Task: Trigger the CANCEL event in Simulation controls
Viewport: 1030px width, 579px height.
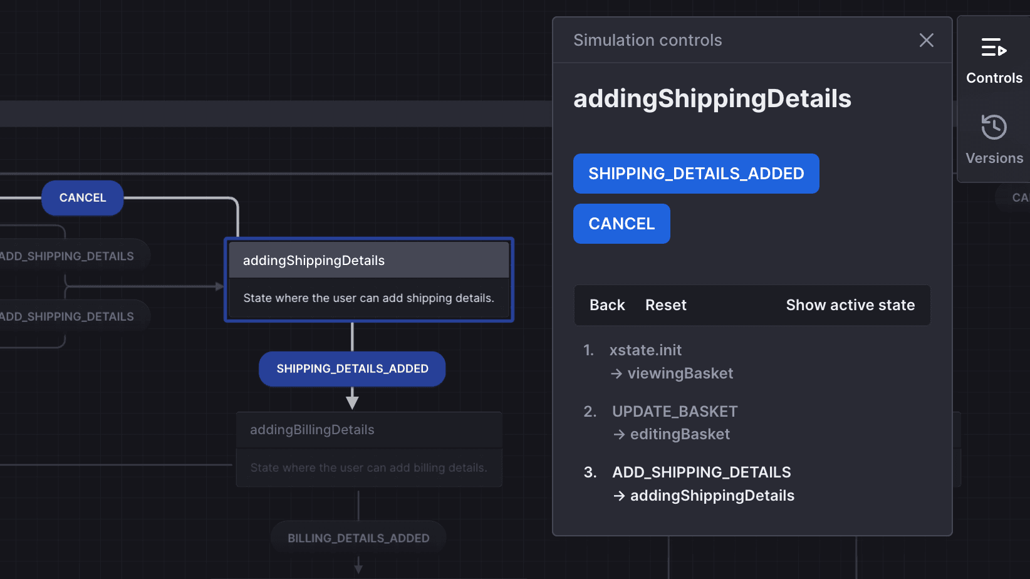Action: click(x=621, y=224)
